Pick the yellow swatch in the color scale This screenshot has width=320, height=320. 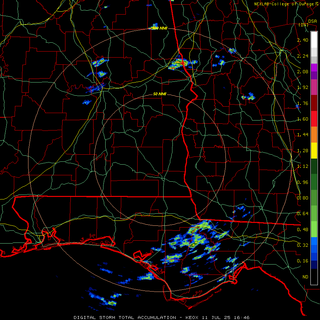pyautogui.click(x=314, y=151)
